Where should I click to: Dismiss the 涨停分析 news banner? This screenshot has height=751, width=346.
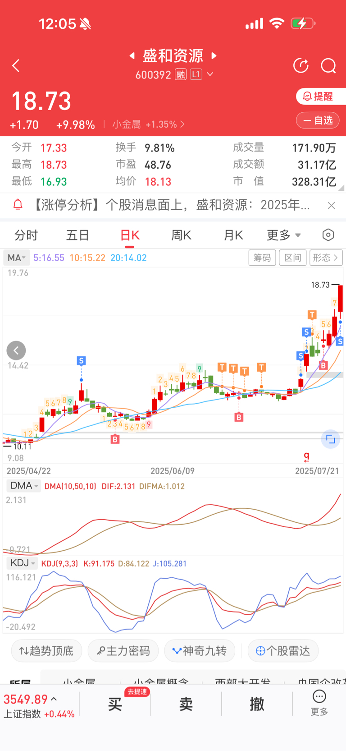(332, 206)
